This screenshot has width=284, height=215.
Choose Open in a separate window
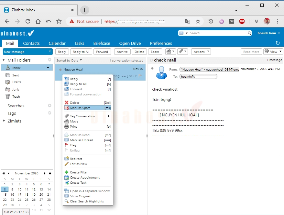pyautogui.click(x=88, y=191)
